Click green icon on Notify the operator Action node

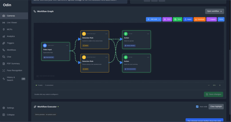coord(126,34)
